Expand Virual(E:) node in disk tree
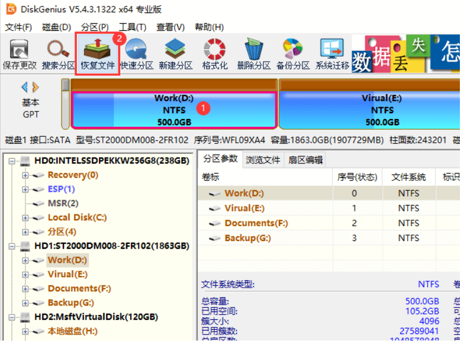 (x=25, y=275)
